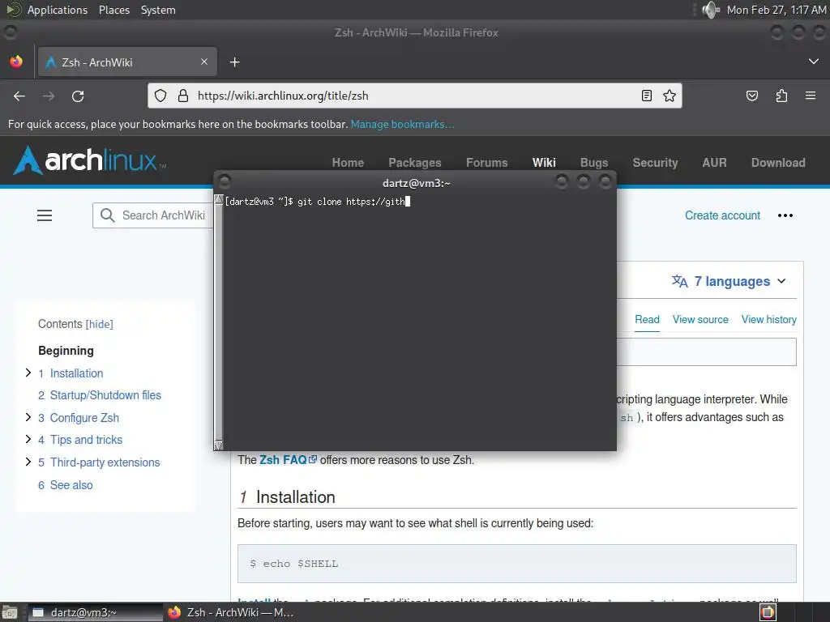Open ArchWiki sidebar hamburger menu

[x=45, y=215]
